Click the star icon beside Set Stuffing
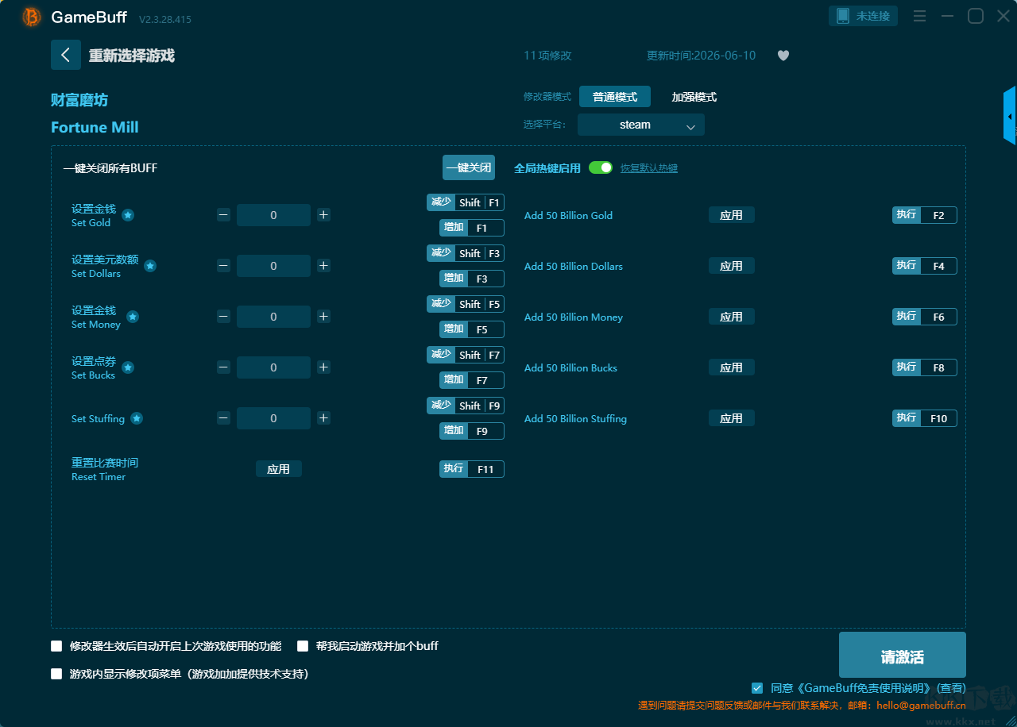The height and width of the screenshot is (727, 1017). pyautogui.click(x=137, y=418)
